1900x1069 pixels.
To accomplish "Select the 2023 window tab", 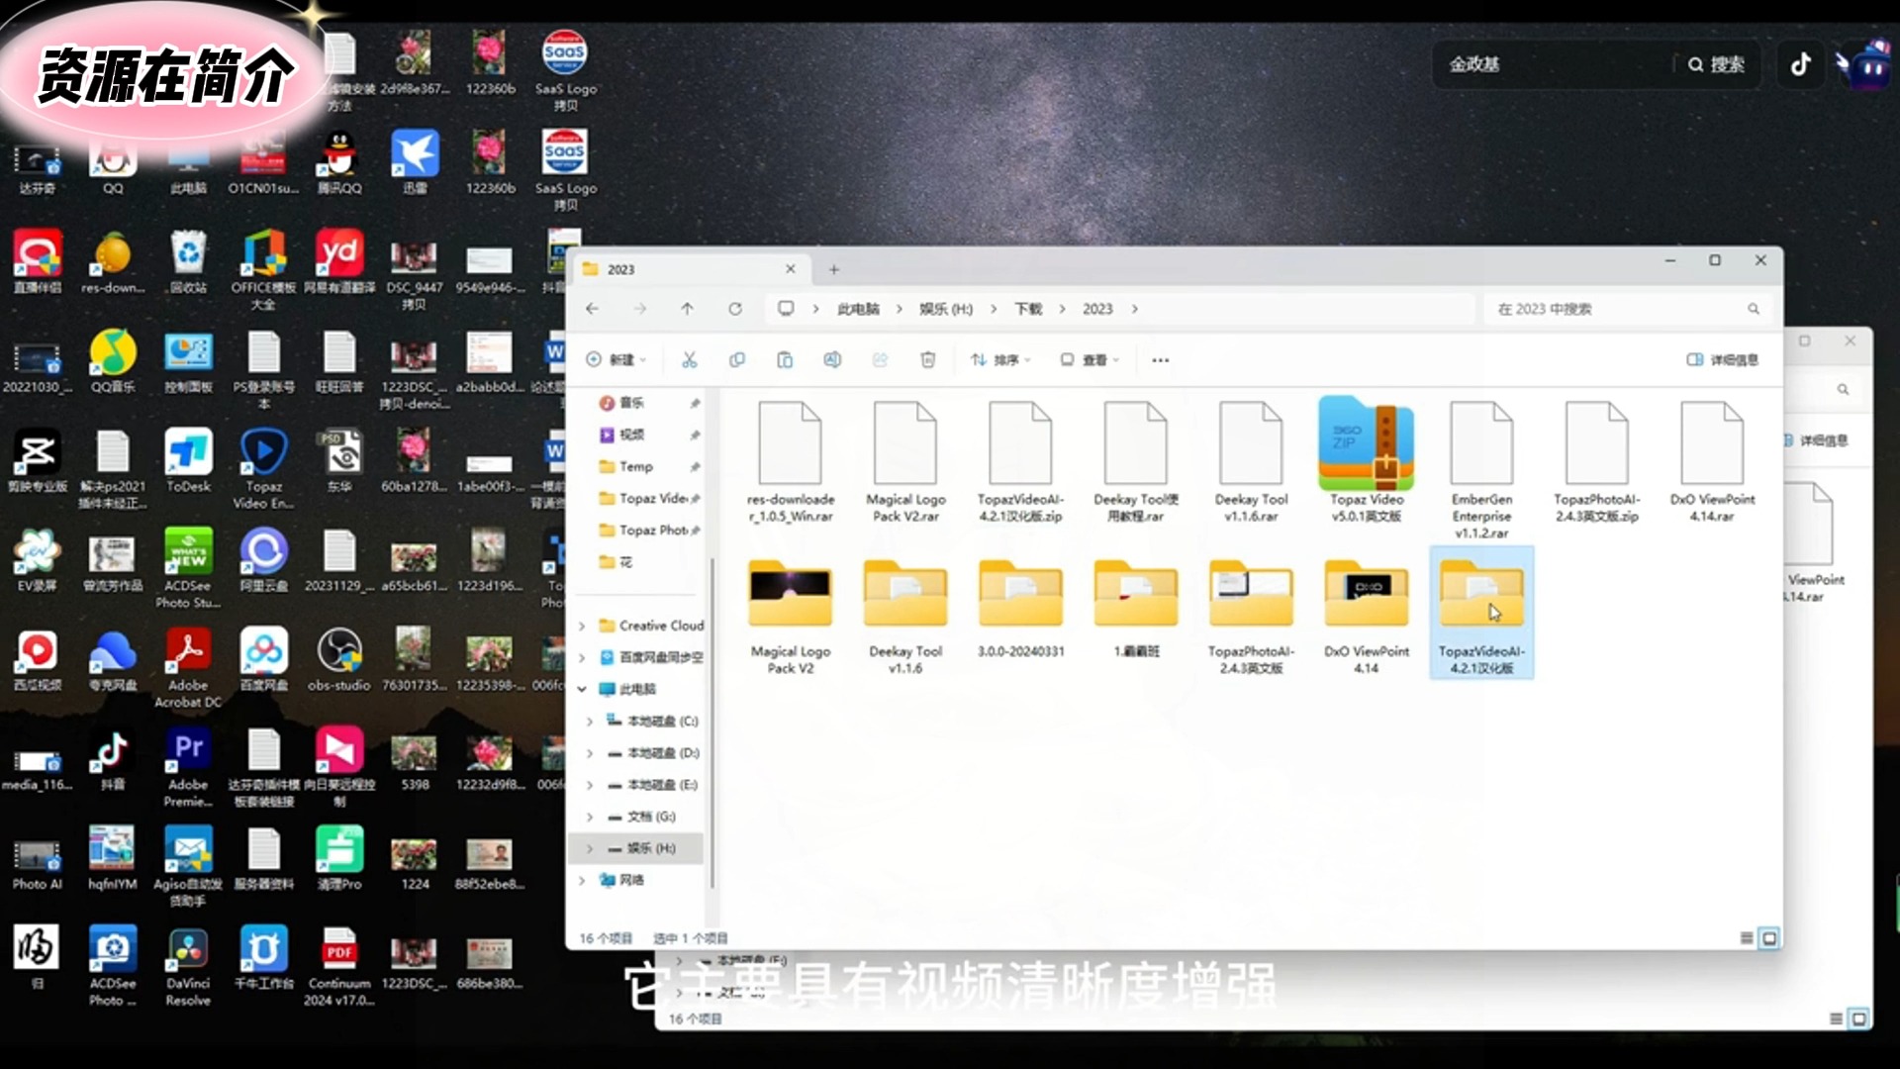I will click(690, 269).
